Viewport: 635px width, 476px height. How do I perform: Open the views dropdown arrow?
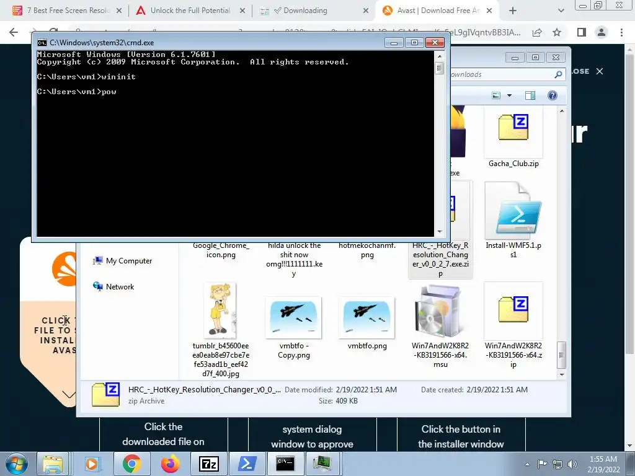click(x=510, y=95)
